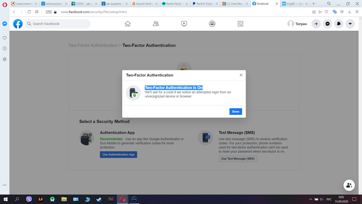Open the downloads arrow icon
Viewport: 362px width, 204px height.
point(350,12)
